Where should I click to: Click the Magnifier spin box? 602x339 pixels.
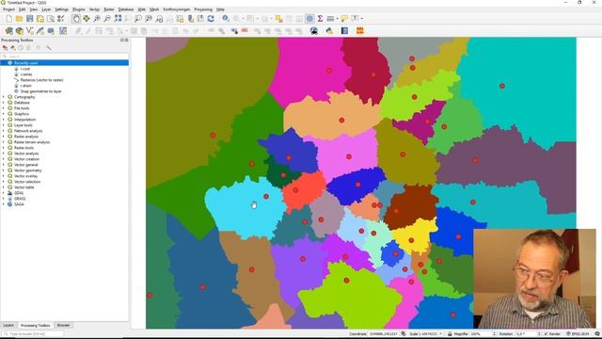483,334
